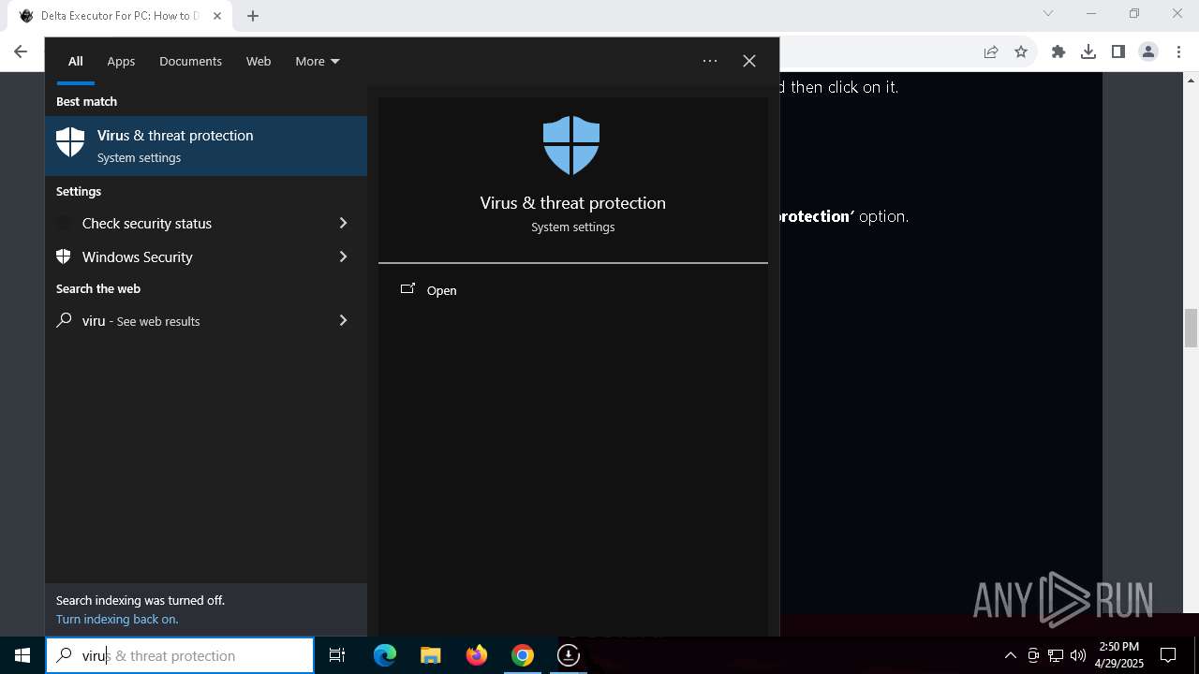
Task: Open notification center icon
Action: point(1168,655)
